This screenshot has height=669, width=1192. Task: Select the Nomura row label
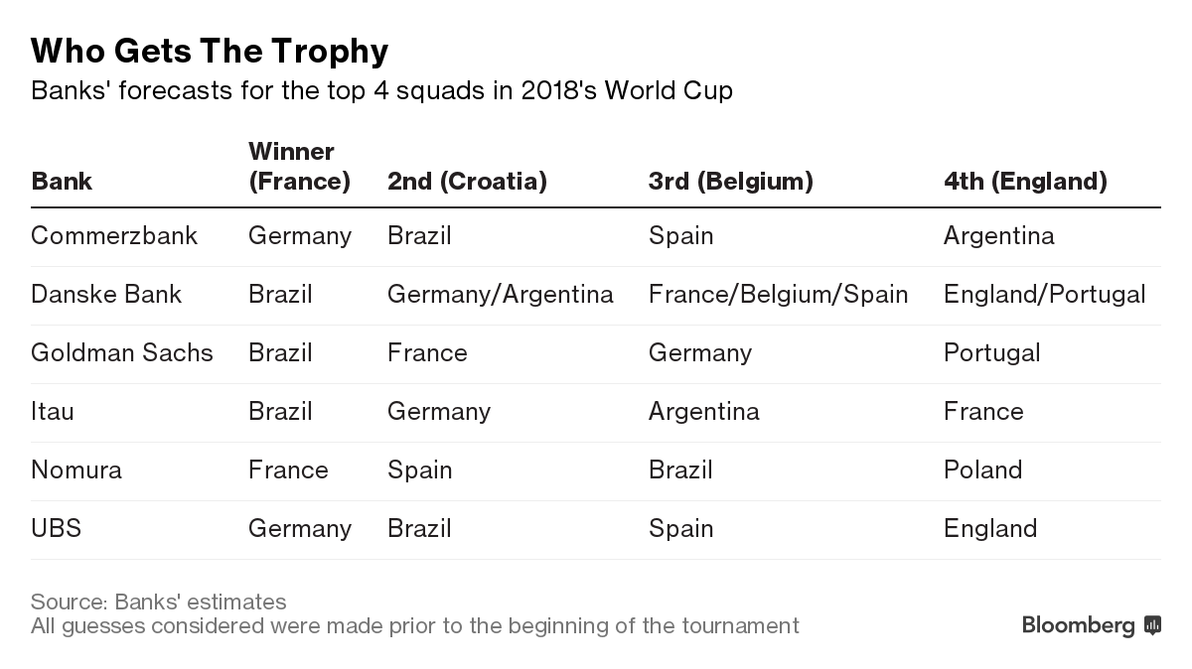point(76,470)
